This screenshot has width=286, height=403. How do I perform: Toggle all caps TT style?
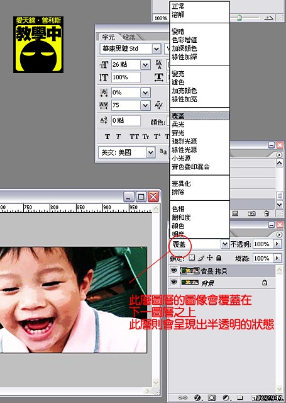coord(134,137)
